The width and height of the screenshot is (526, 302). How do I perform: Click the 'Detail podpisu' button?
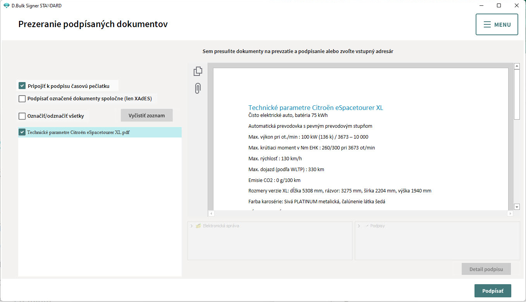(486, 269)
